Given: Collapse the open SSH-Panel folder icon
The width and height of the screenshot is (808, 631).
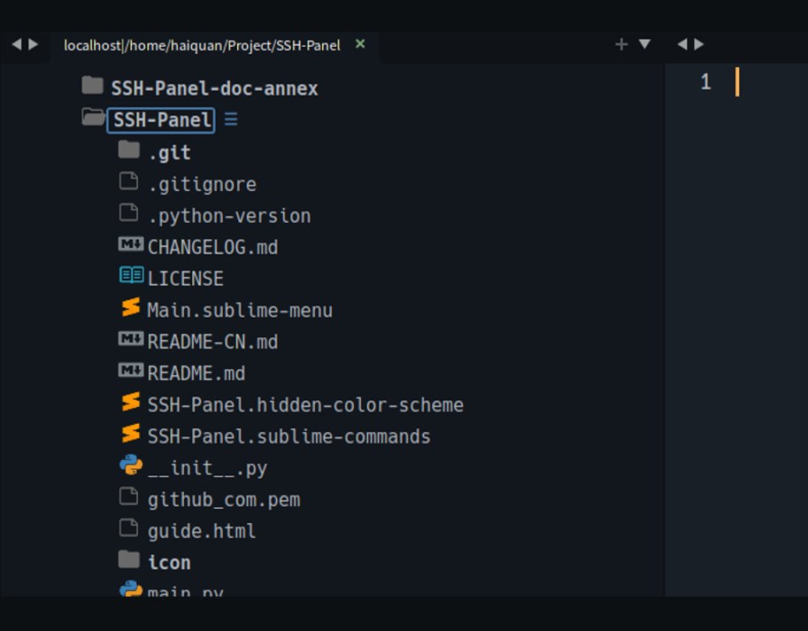Looking at the screenshot, I should (93, 117).
